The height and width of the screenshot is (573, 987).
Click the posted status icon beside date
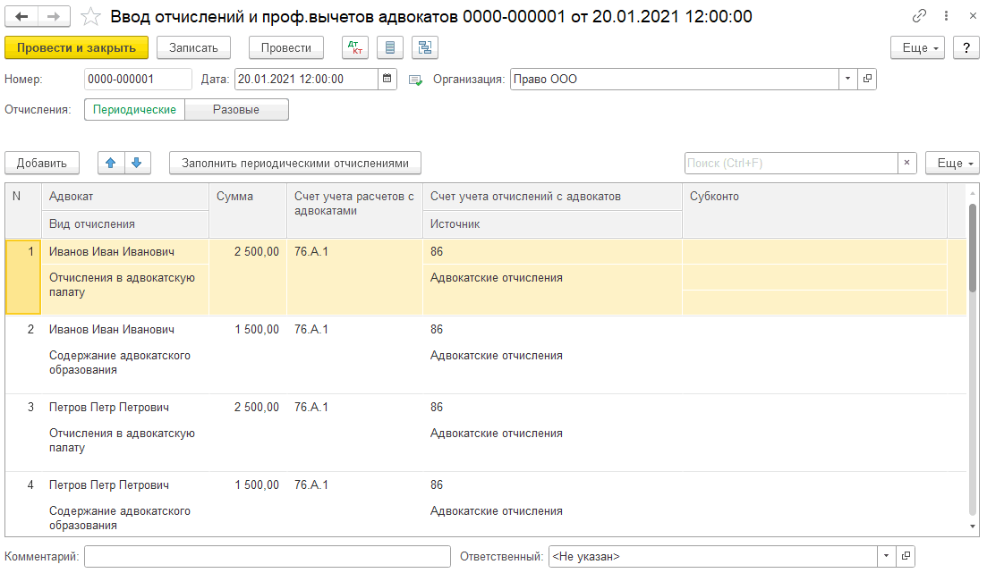click(415, 80)
